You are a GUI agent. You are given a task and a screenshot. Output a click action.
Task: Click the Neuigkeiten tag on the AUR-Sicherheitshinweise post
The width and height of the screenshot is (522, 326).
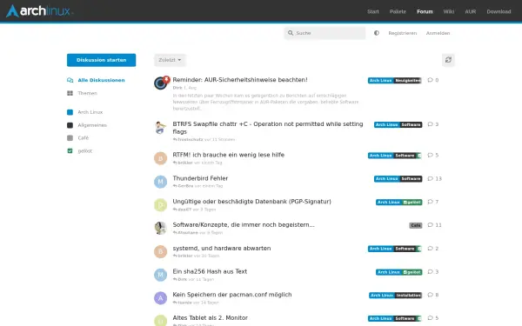[408, 81]
